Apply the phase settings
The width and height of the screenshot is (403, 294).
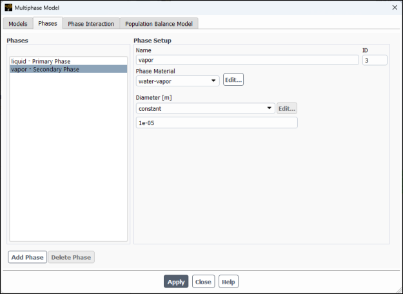coord(176,282)
